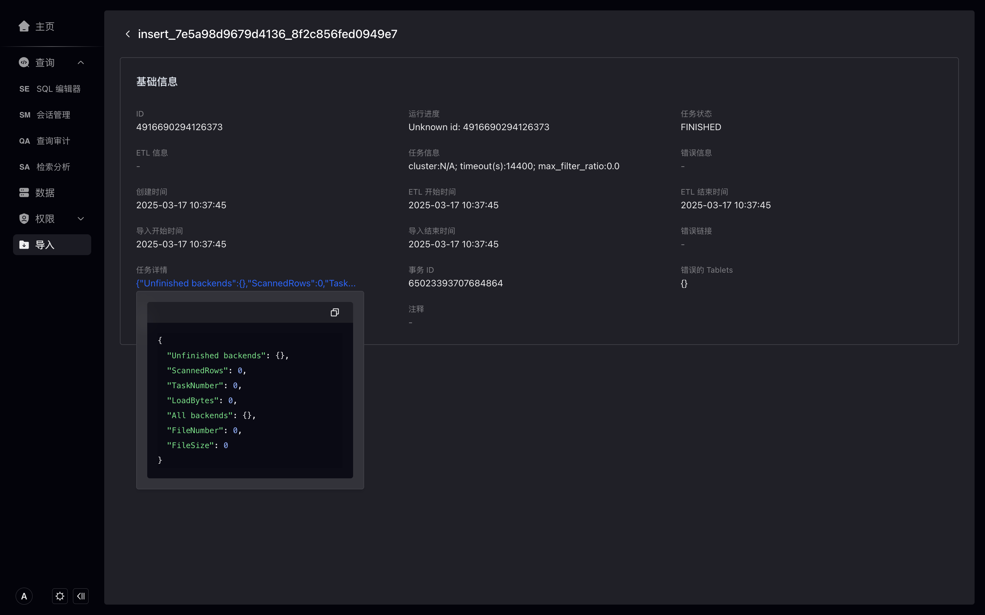Click the 事务 ID value 65023393707684864
This screenshot has width=985, height=615.
(x=455, y=283)
